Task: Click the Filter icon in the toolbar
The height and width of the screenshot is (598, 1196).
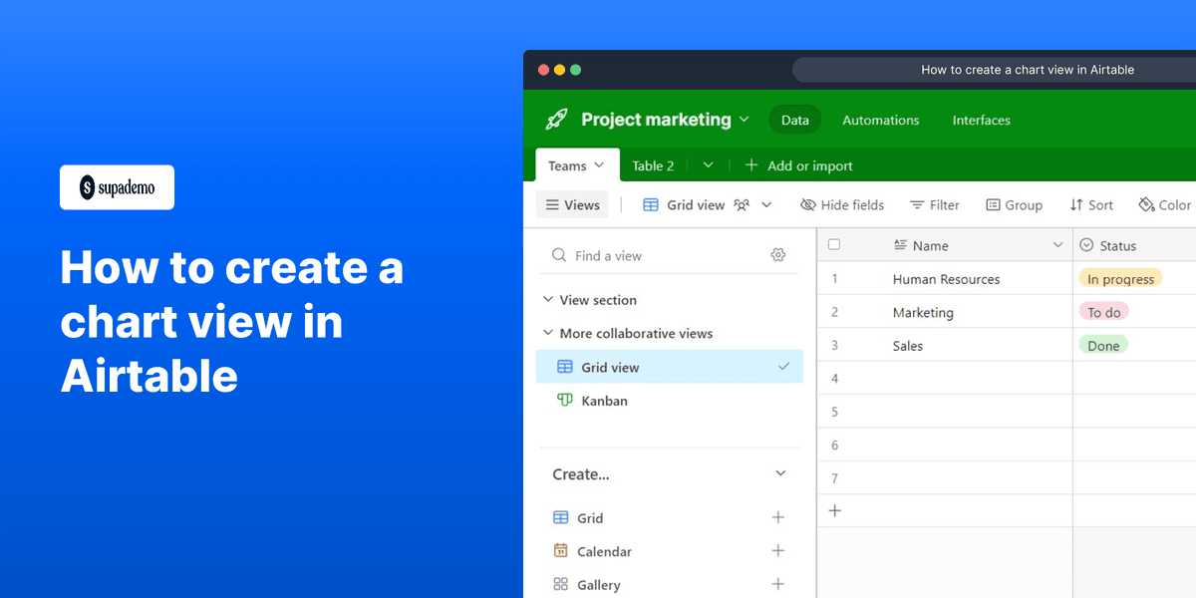Action: pos(916,204)
